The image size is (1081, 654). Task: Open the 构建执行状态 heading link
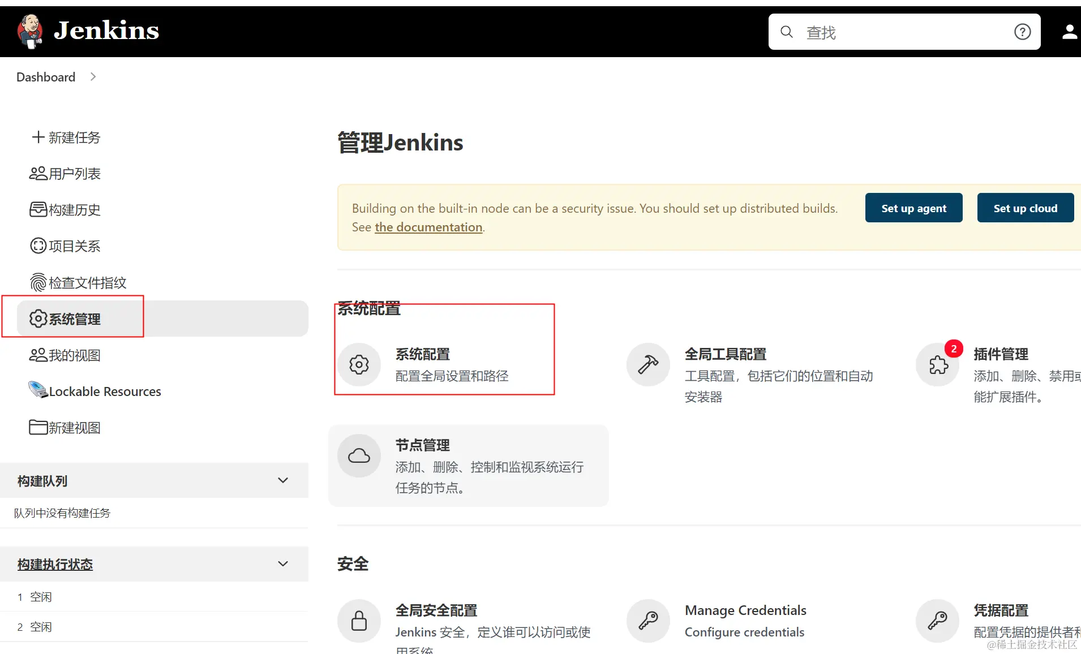(55, 564)
